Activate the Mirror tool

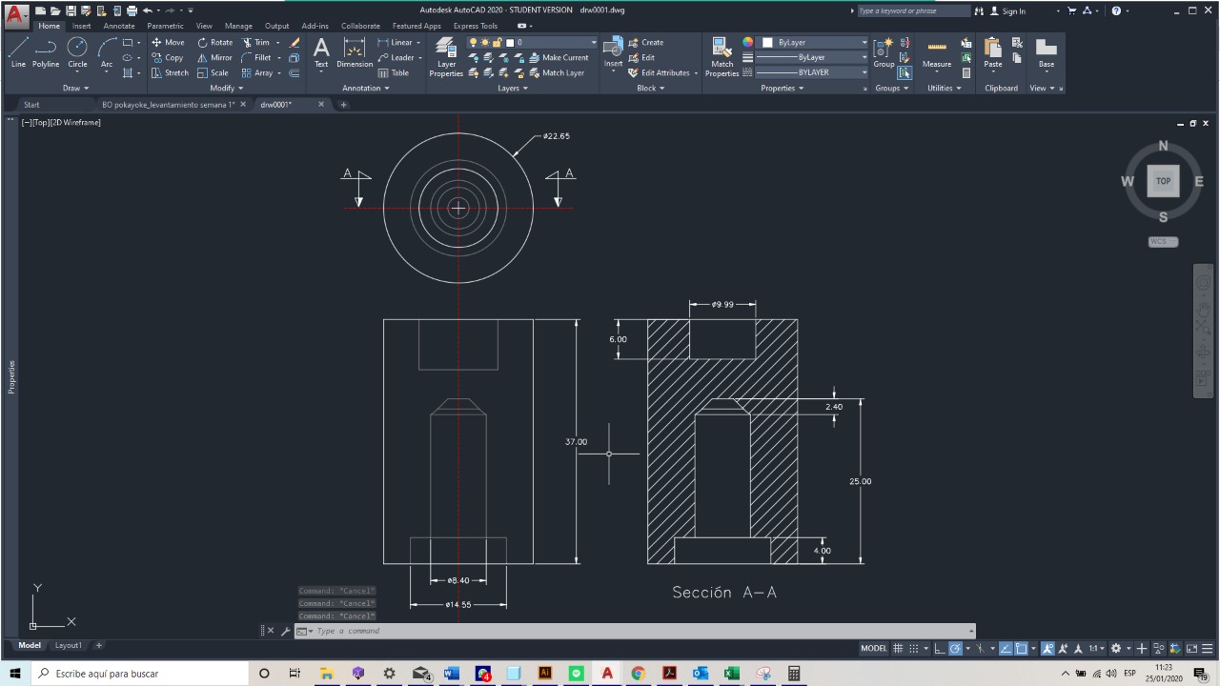point(214,57)
